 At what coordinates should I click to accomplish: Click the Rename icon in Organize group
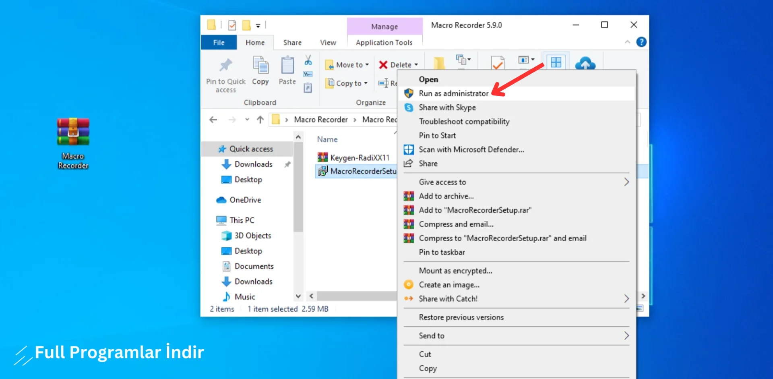[x=383, y=83]
